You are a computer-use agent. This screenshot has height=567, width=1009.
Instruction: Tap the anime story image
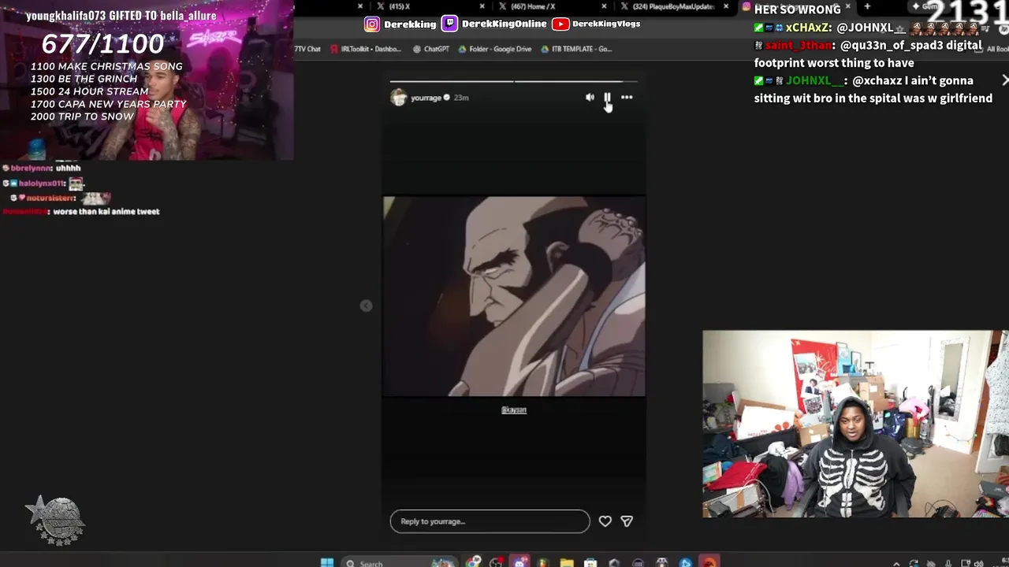coord(514,297)
